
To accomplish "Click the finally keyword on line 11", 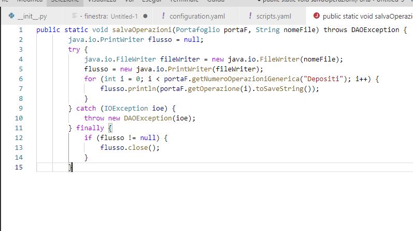I will click(x=90, y=128).
